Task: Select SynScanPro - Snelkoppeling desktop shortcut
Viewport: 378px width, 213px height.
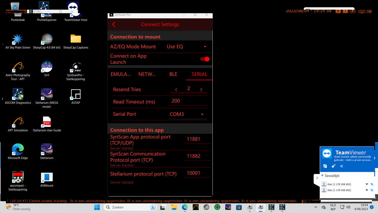Action: (76, 71)
